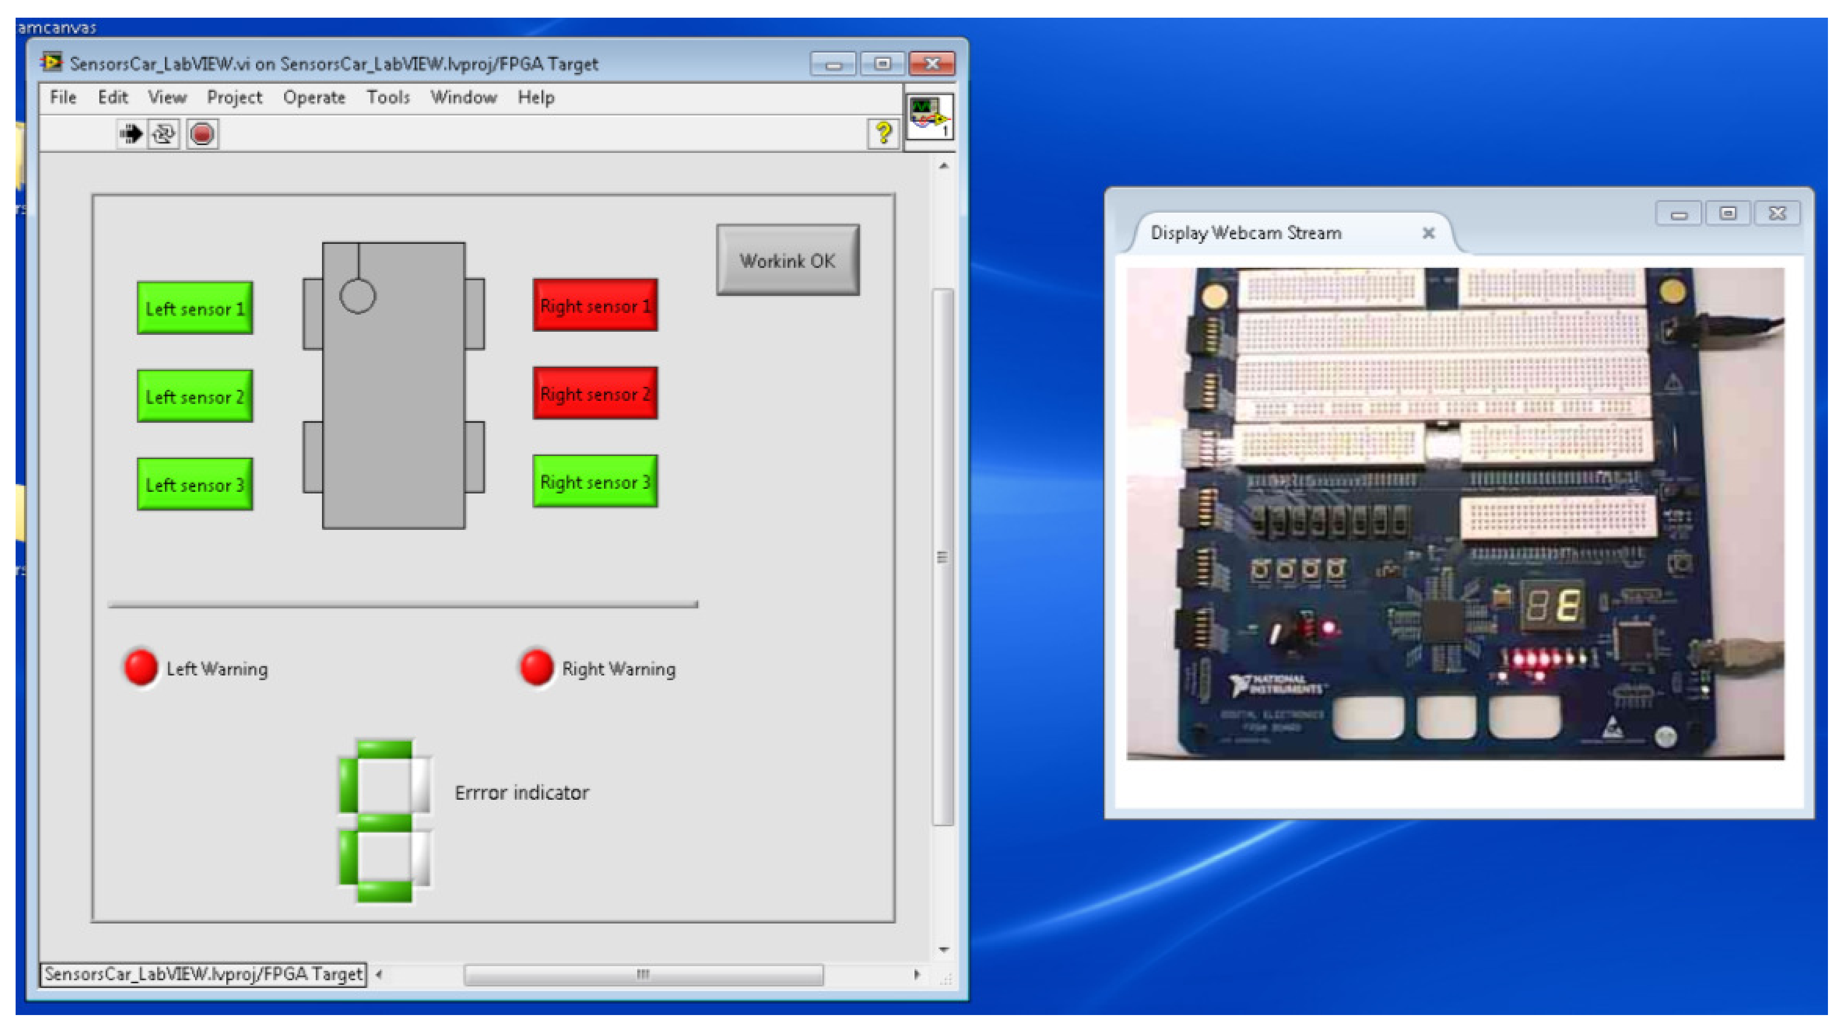Click the vertical scrollbar down arrow
This screenshot has height=1027, width=1842.
(x=944, y=950)
